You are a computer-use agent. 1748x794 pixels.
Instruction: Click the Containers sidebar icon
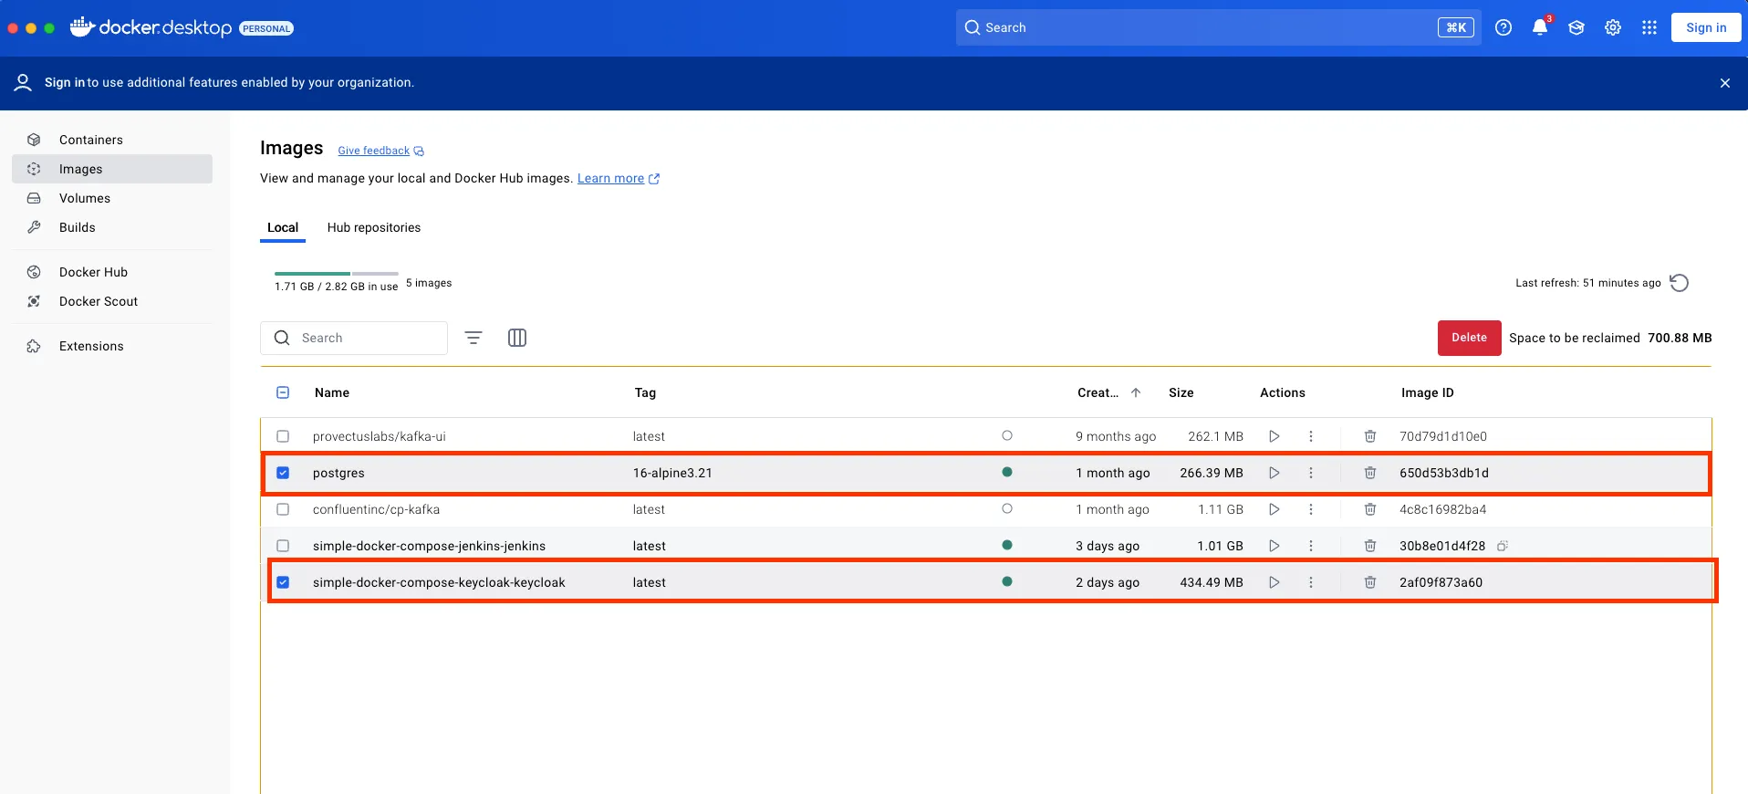pyautogui.click(x=34, y=140)
